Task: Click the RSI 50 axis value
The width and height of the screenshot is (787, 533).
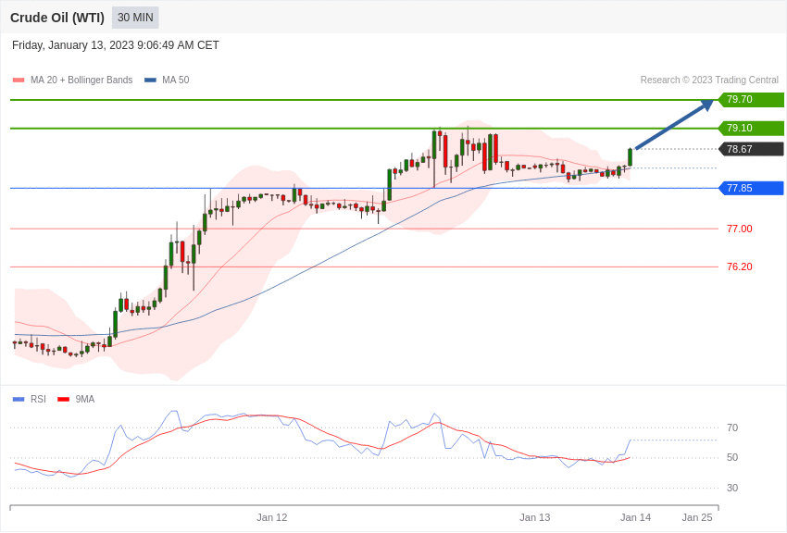Action: [x=732, y=457]
